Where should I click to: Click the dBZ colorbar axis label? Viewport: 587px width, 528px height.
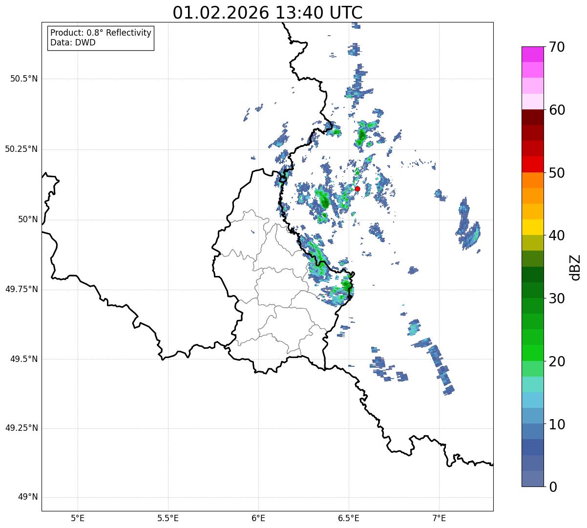575,267
